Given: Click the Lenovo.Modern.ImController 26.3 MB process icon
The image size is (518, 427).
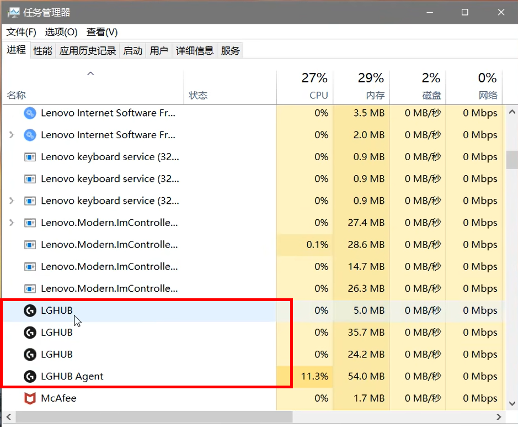Looking at the screenshot, I should point(30,289).
